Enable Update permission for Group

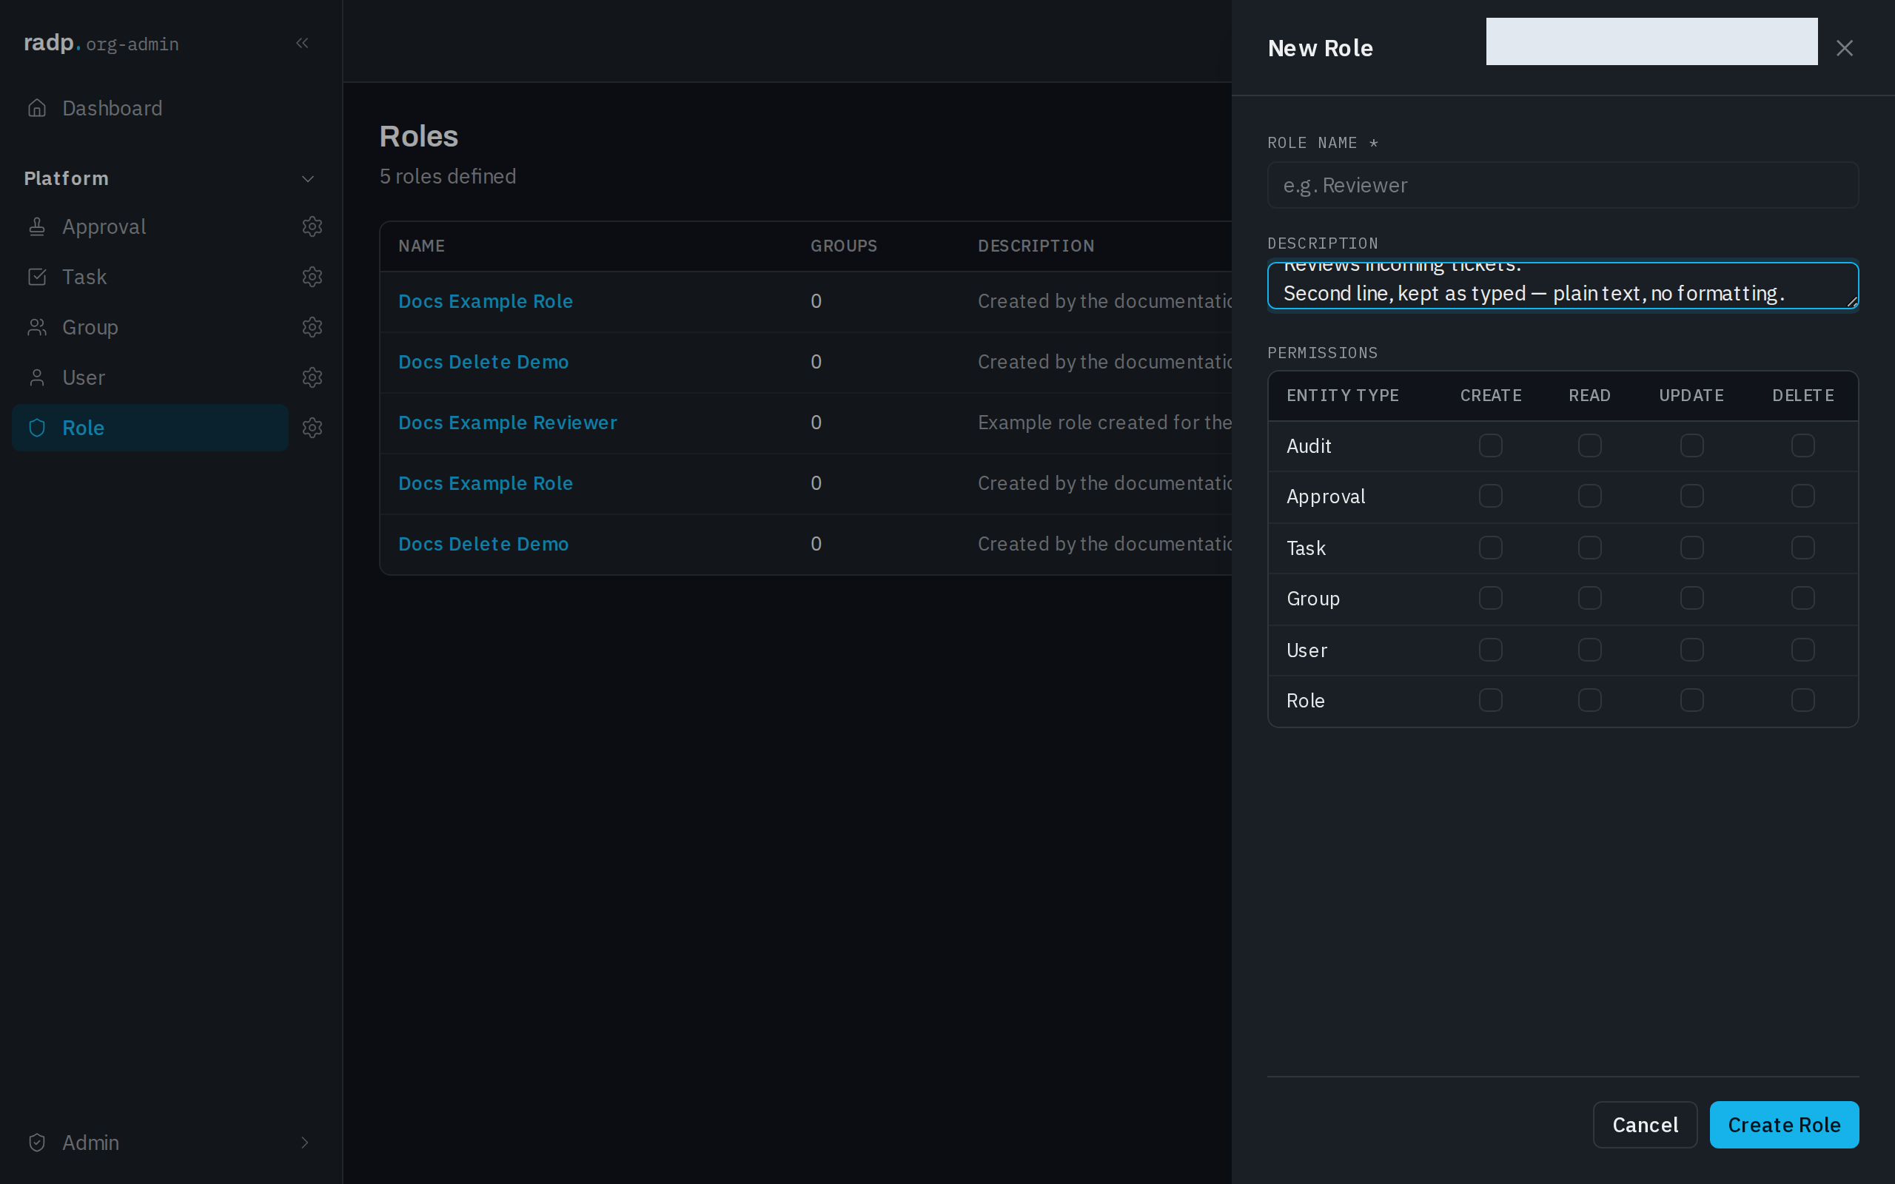click(x=1691, y=598)
